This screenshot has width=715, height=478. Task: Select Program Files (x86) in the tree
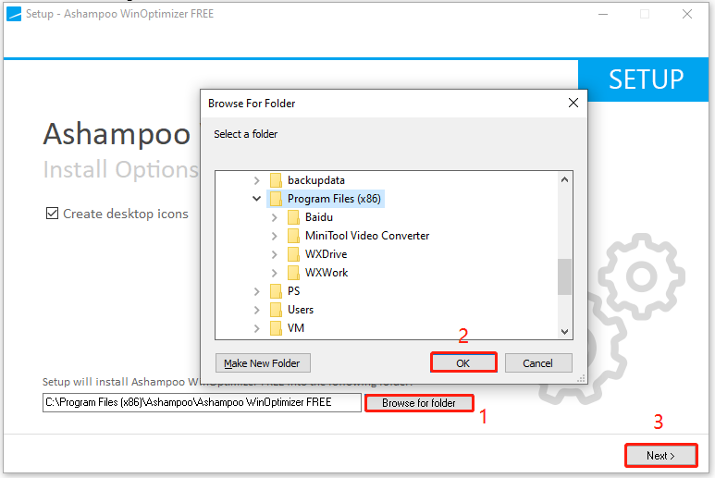point(334,199)
